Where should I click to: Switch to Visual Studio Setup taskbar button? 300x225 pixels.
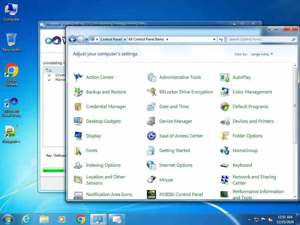(117, 219)
